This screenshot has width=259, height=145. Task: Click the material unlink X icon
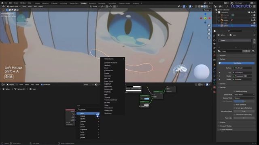point(249,51)
